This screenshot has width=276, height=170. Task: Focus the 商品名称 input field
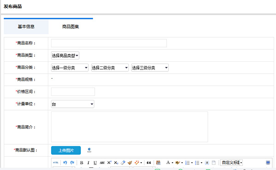click(x=109, y=43)
